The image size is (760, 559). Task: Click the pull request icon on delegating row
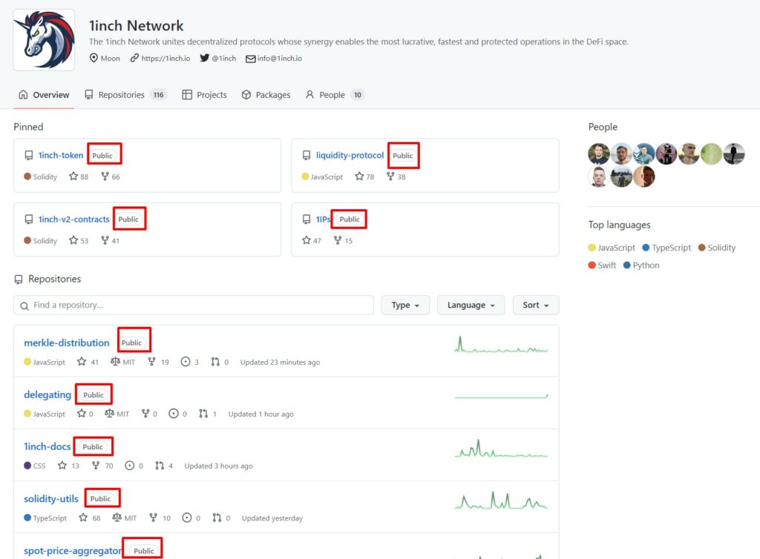point(203,414)
